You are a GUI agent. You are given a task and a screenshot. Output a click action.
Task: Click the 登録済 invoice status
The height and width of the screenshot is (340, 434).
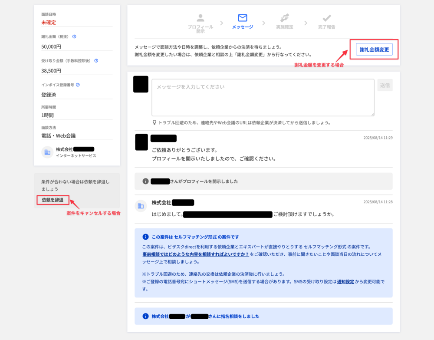(49, 95)
